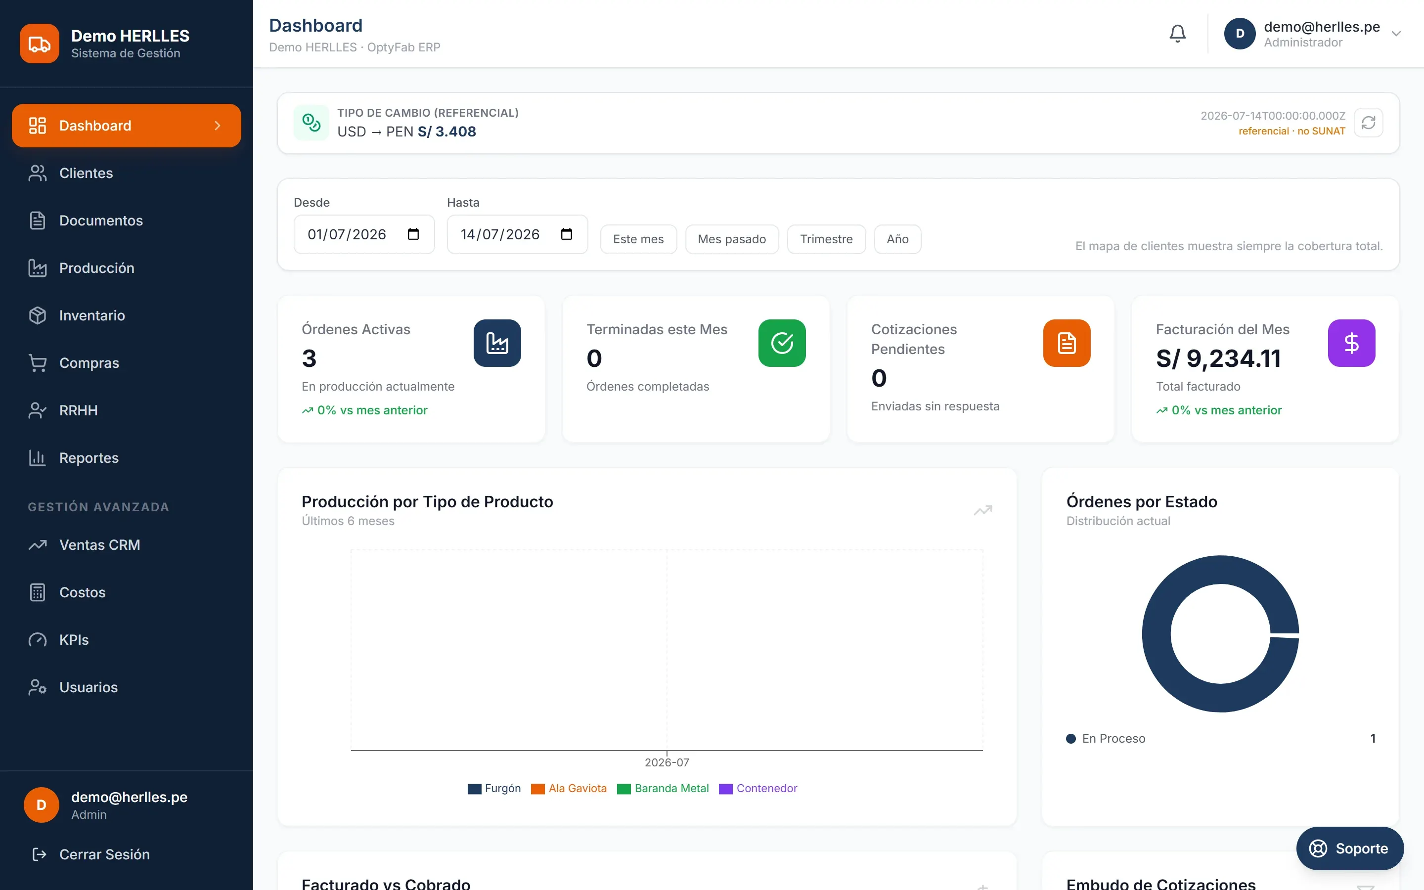Go to RRHH section
This screenshot has width=1424, height=890.
coord(127,410)
